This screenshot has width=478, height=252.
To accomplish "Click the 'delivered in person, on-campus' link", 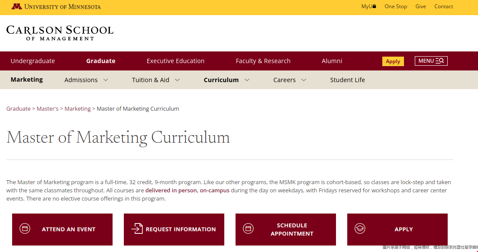I will 187,191.
